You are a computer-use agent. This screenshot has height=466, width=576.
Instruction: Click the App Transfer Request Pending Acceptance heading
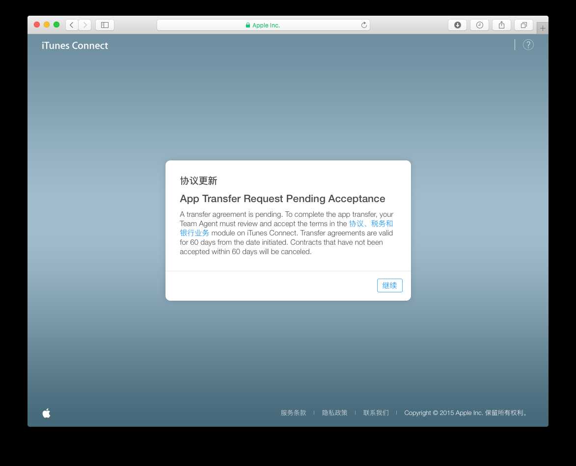pyautogui.click(x=282, y=199)
